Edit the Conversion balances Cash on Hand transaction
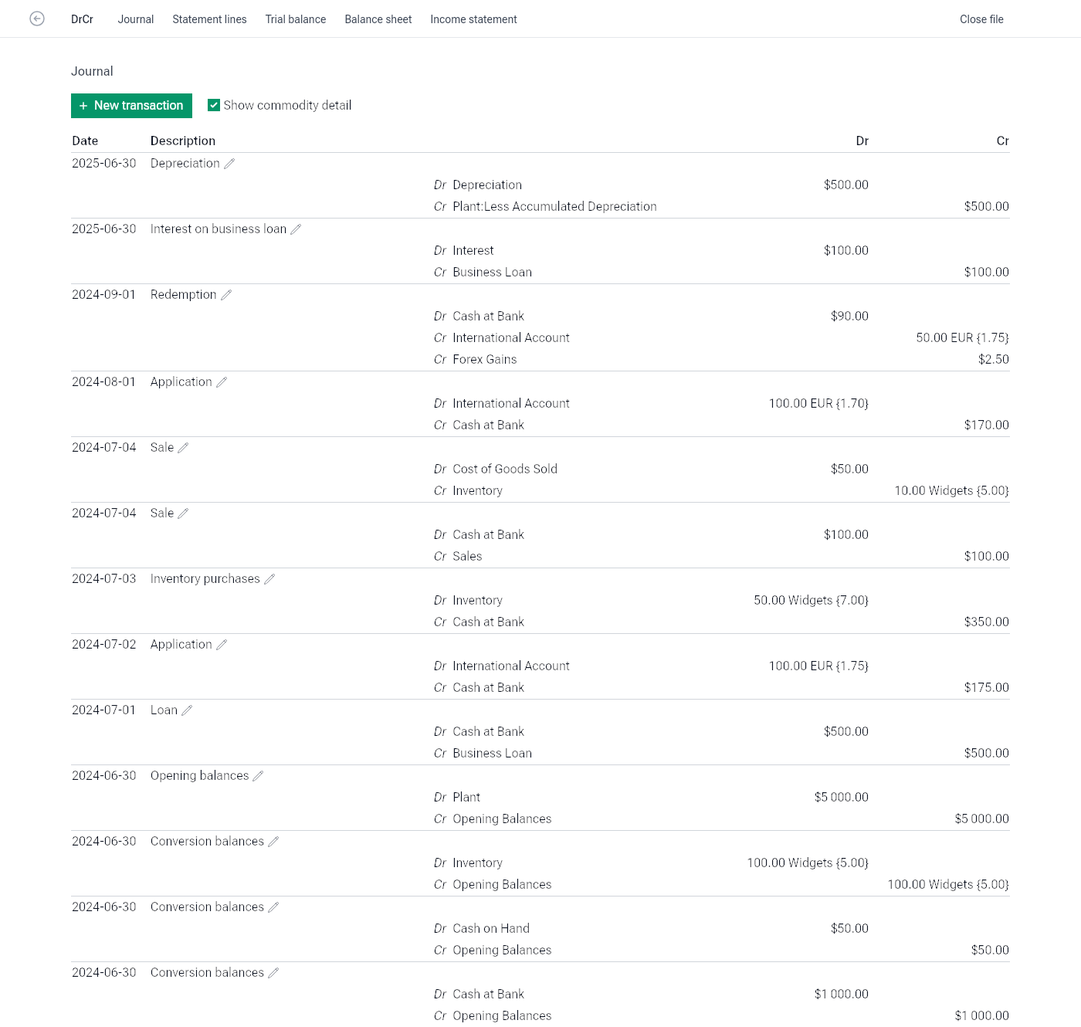1081x1027 pixels. point(273,907)
